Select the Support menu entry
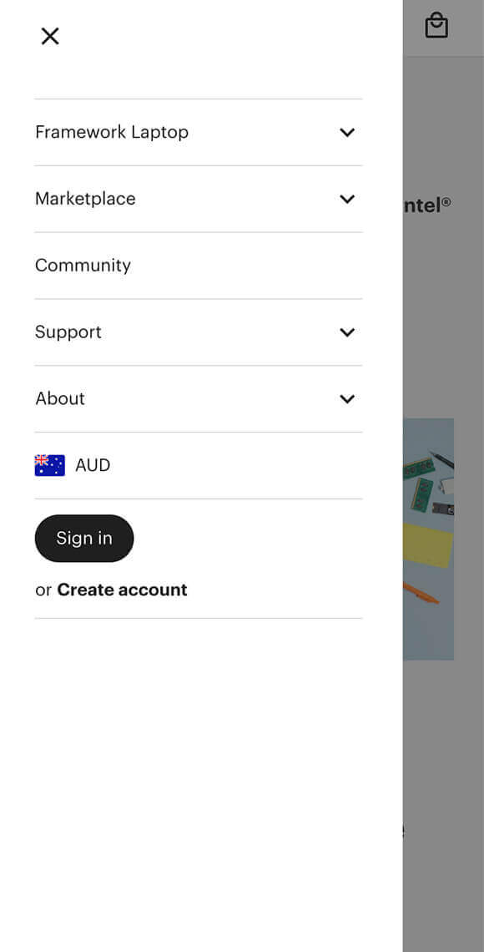Screen dimensions: 484x952 (x=68, y=332)
